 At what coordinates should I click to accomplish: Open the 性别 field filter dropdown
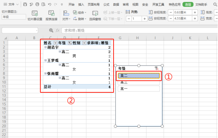coord(84,43)
